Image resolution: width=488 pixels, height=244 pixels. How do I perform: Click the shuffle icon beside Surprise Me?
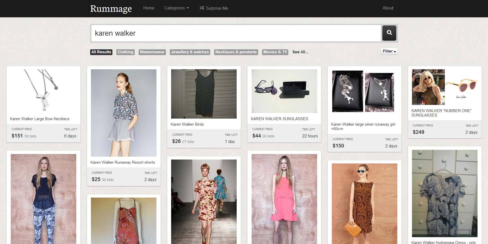202,8
